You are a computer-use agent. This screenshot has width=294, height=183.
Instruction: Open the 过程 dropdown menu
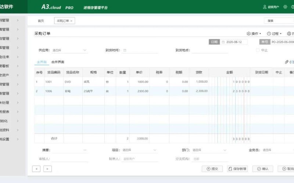tap(274, 34)
